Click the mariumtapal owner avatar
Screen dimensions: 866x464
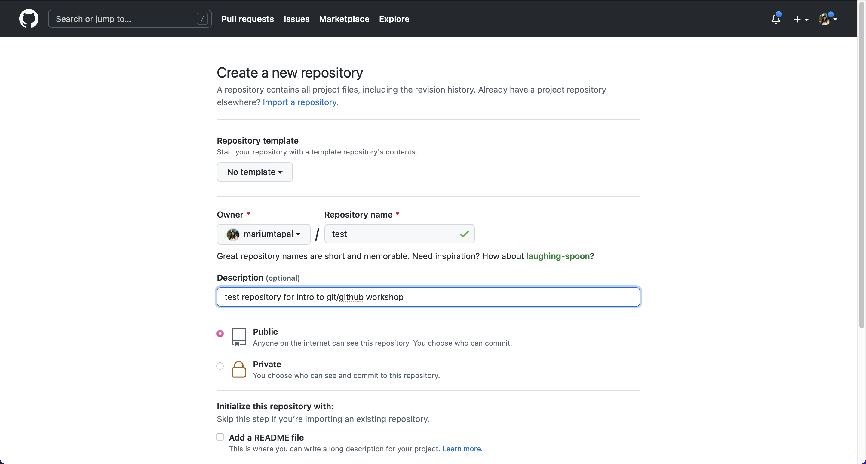pos(233,234)
